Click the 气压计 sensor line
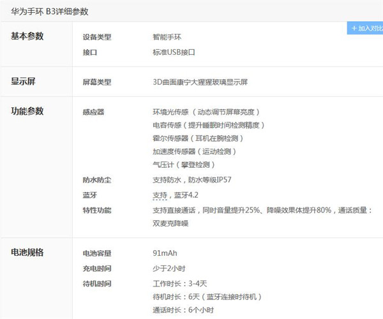This screenshot has height=319, width=383. pos(184,165)
